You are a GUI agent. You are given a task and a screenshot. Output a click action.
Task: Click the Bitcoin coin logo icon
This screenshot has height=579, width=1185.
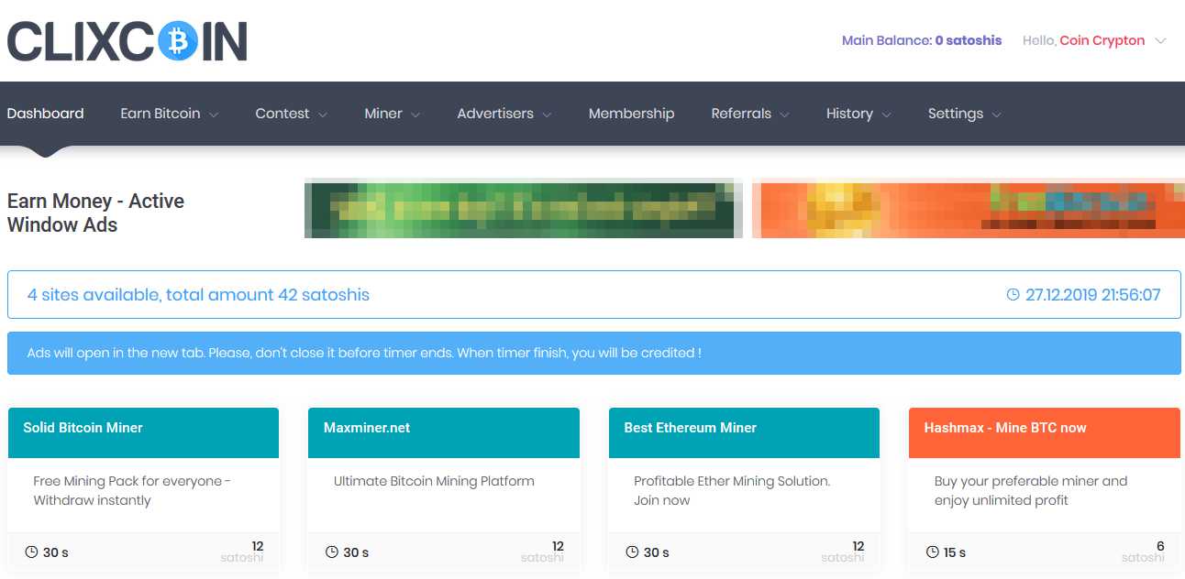178,41
